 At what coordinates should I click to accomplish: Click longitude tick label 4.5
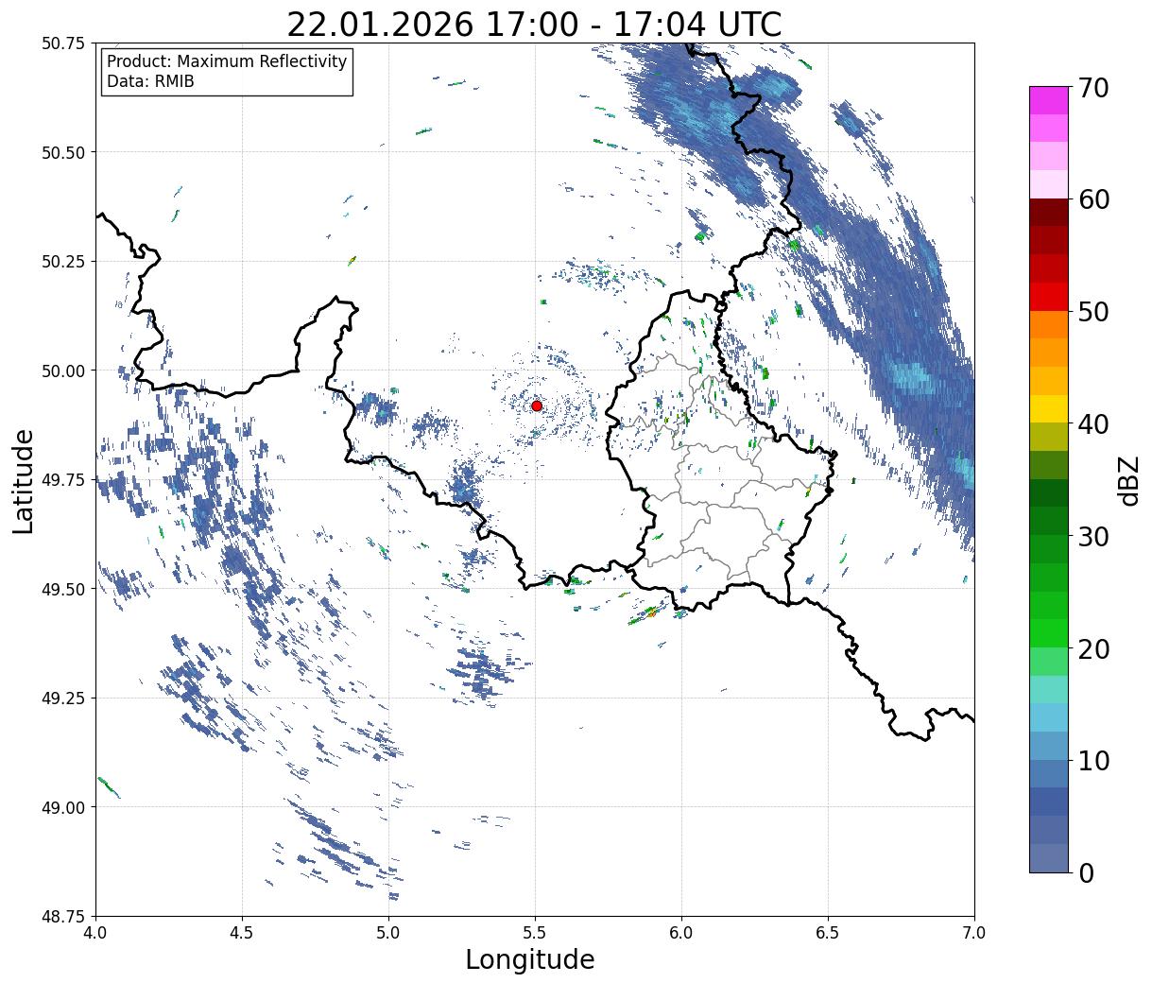(x=242, y=933)
